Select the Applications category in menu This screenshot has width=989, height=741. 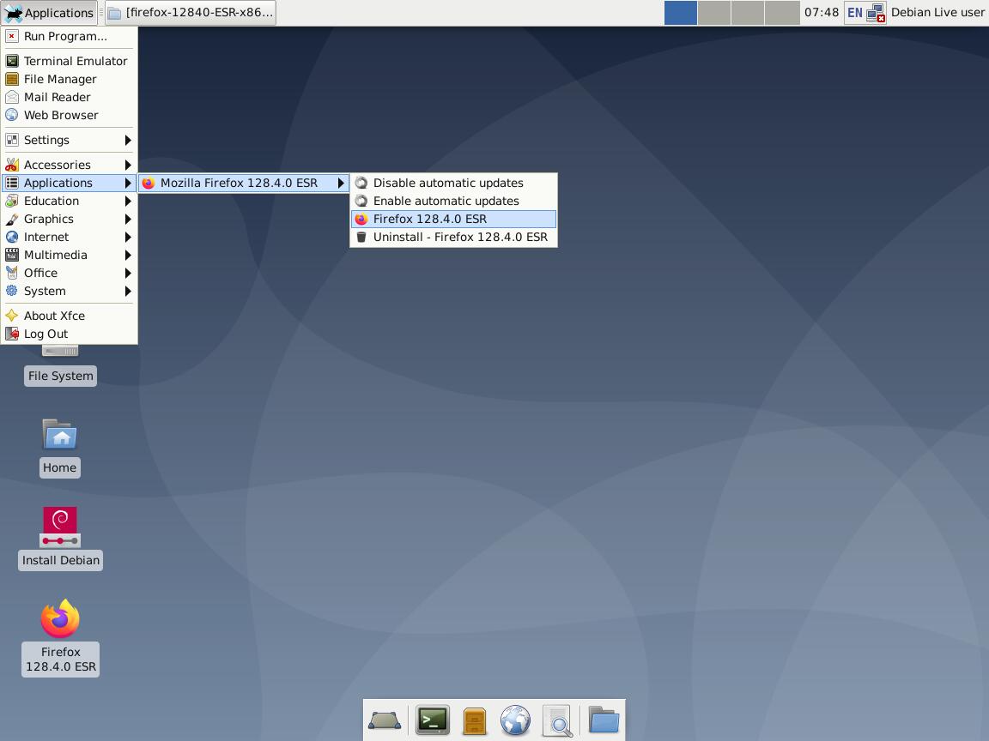[x=69, y=183]
